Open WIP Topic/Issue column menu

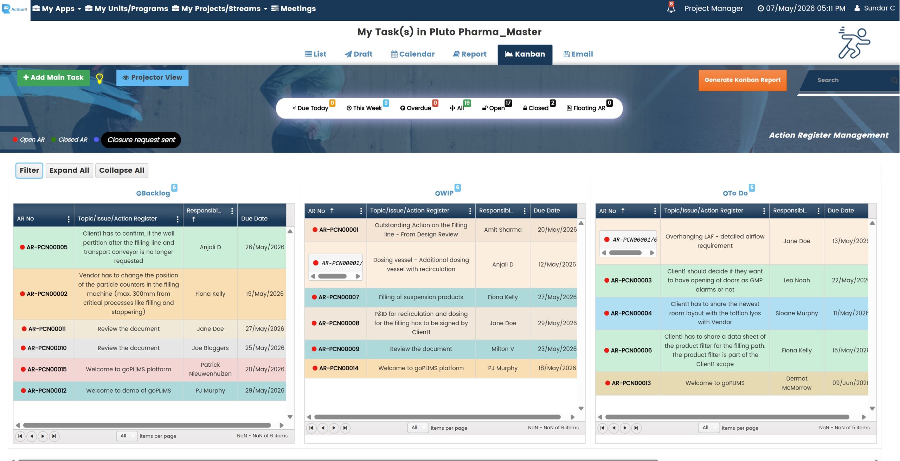coord(470,211)
